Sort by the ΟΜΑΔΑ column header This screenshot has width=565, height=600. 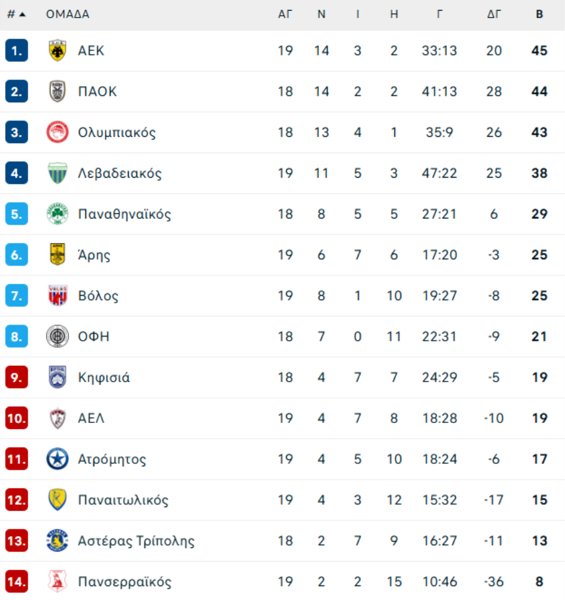pos(68,14)
